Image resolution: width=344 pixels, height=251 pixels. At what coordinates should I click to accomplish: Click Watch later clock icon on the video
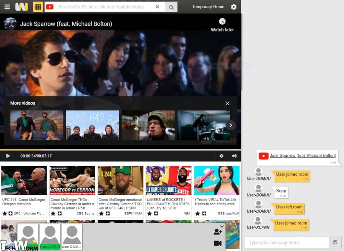222,22
